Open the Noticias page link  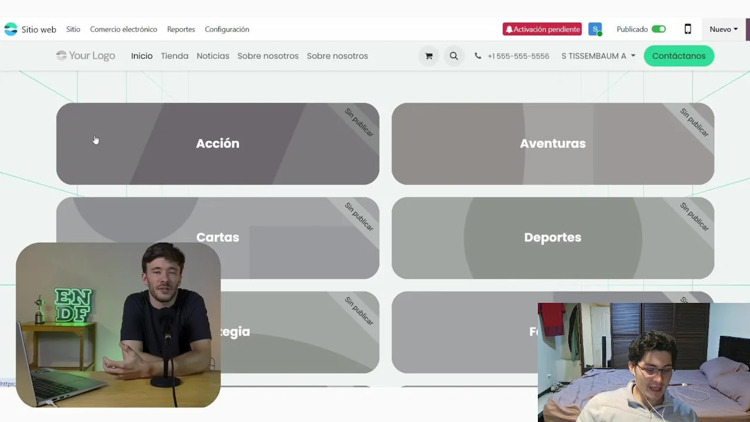[213, 56]
